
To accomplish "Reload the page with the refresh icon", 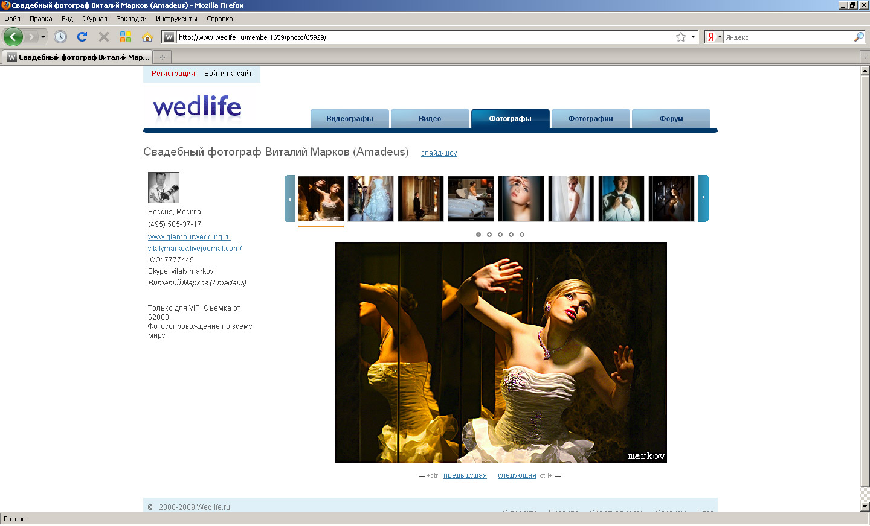I will coord(82,37).
